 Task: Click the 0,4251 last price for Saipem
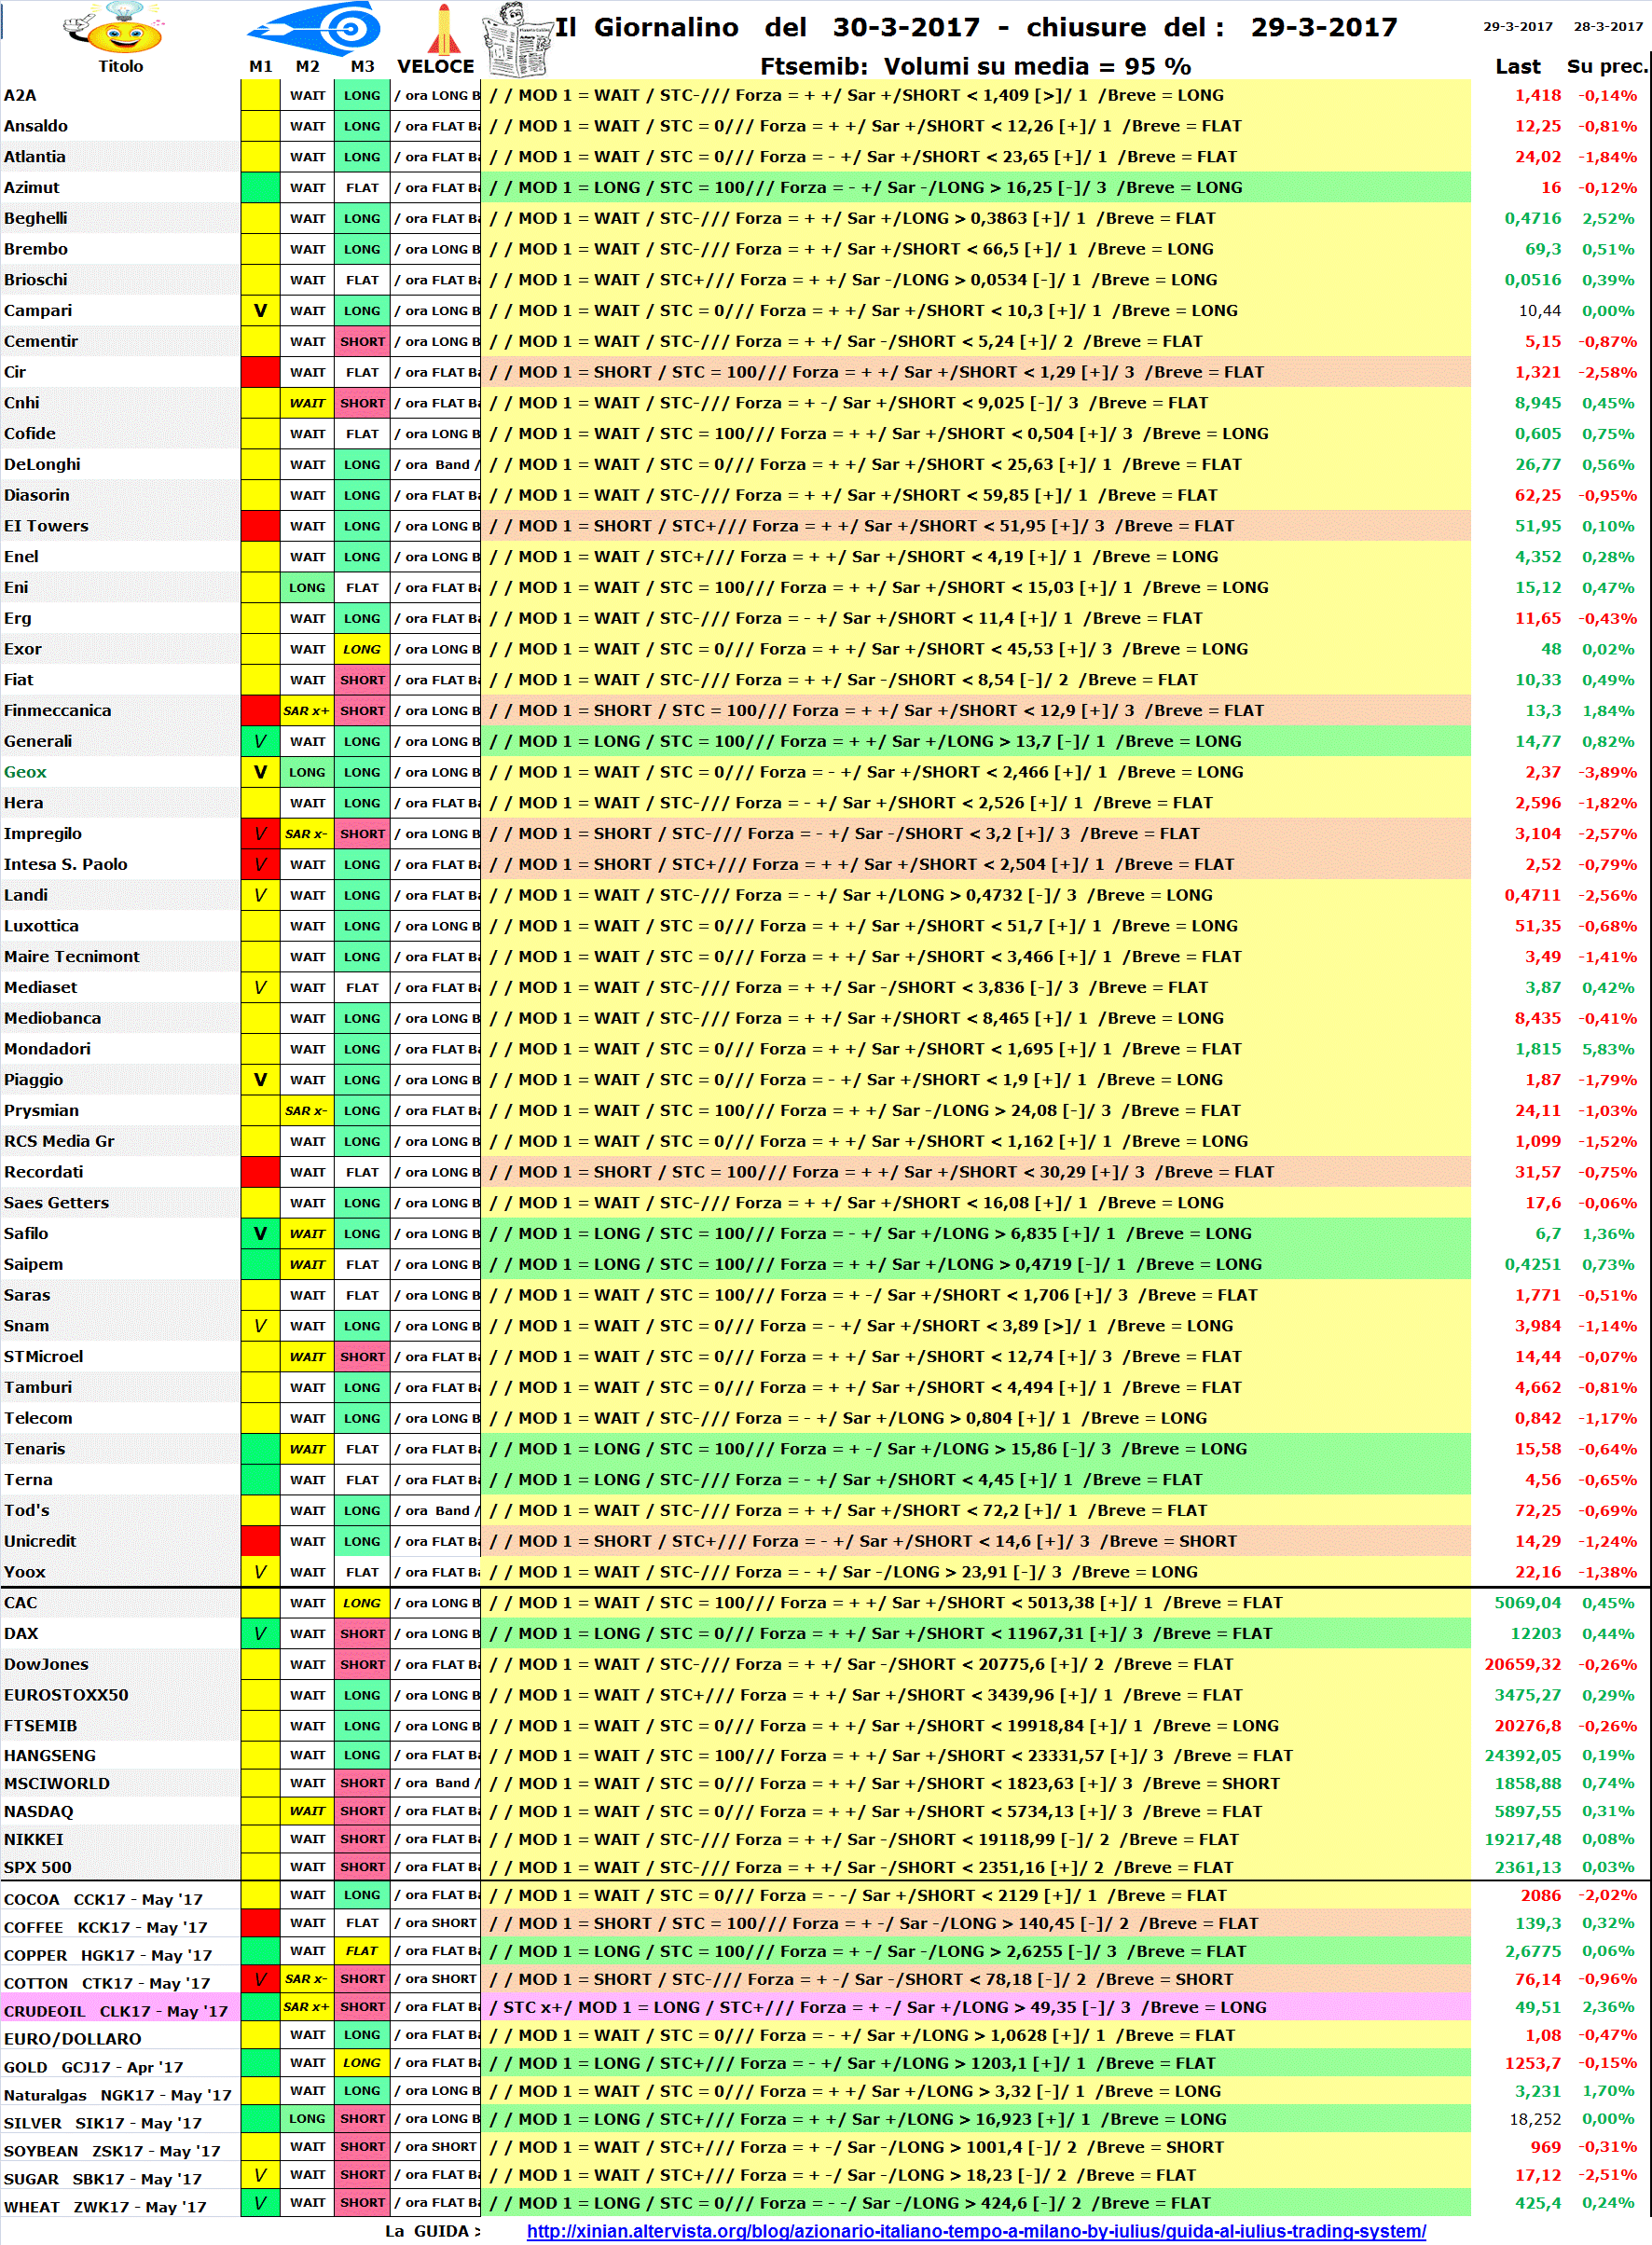point(1532,1264)
